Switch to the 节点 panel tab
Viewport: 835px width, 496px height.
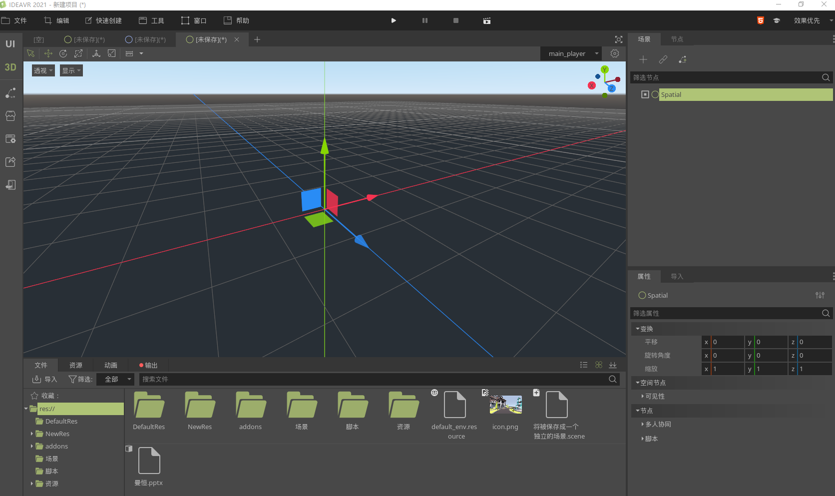(677, 39)
